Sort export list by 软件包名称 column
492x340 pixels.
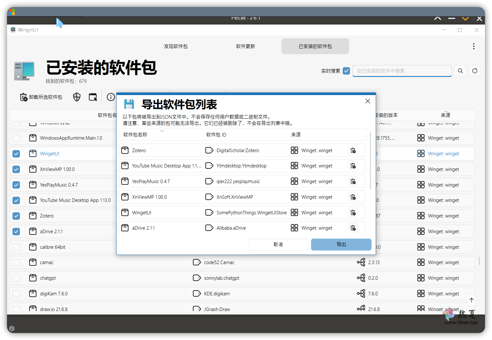[x=135, y=135]
